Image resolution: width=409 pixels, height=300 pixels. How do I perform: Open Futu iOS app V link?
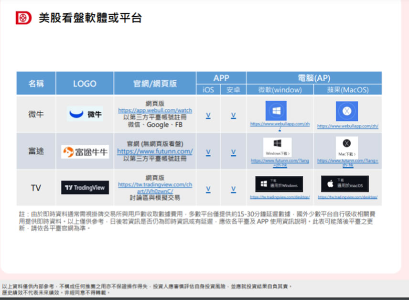(208, 152)
